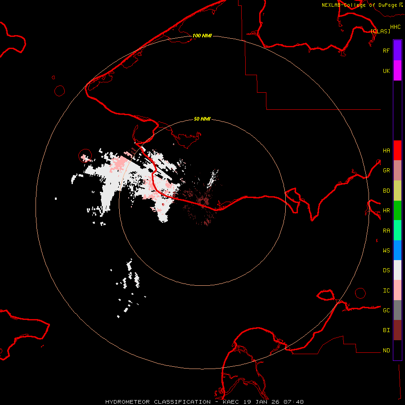
Task: Click the '07:40' timestamp
Action: click(x=293, y=402)
